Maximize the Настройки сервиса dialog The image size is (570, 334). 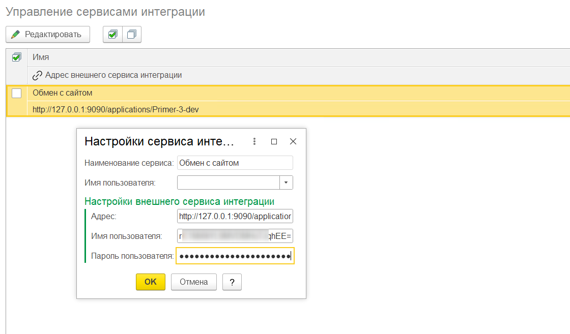pyautogui.click(x=274, y=142)
